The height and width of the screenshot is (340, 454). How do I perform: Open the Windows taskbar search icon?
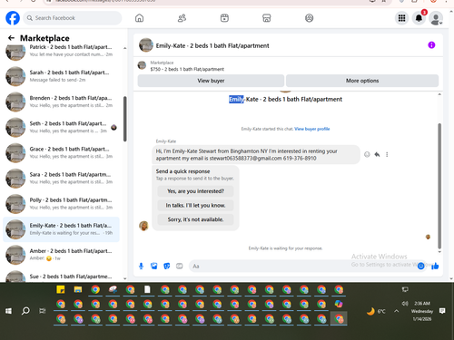click(x=25, y=311)
